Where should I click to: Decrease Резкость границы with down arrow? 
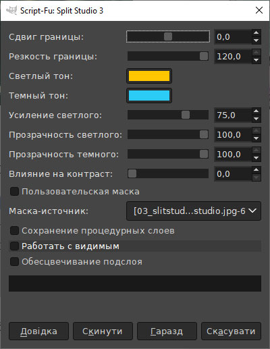(256, 60)
